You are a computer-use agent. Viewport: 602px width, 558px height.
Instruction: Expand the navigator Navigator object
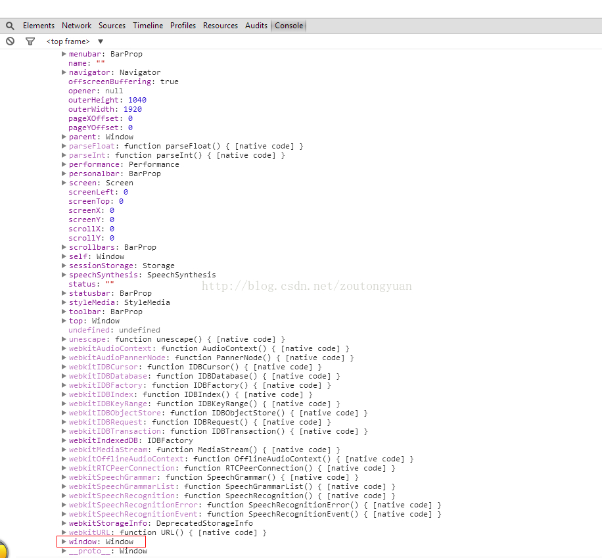tap(64, 72)
